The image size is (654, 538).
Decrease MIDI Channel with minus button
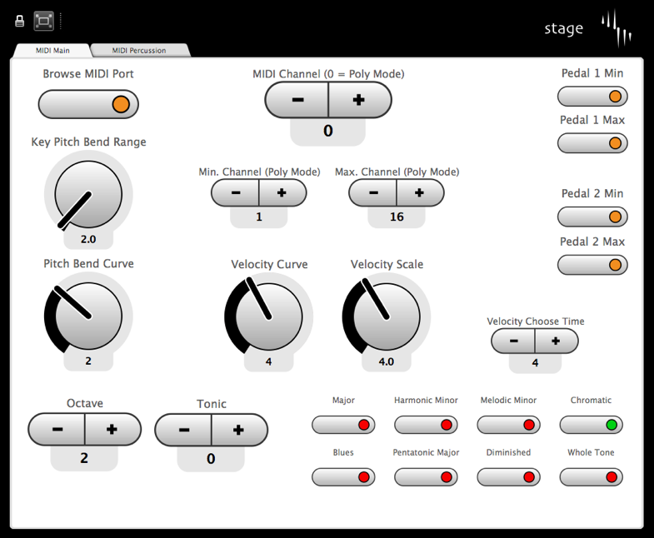point(297,100)
